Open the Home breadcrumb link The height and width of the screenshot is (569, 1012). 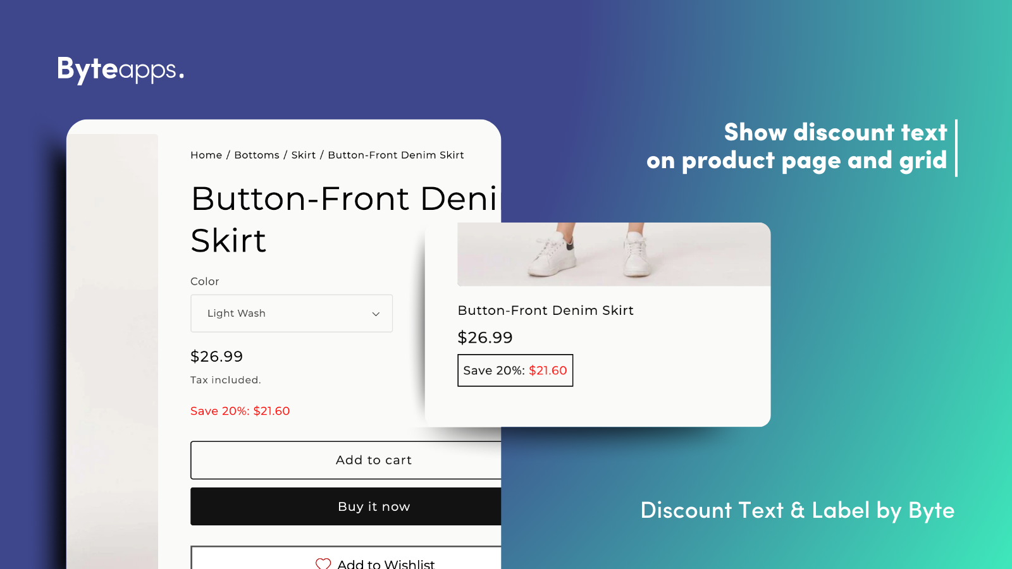pos(206,155)
